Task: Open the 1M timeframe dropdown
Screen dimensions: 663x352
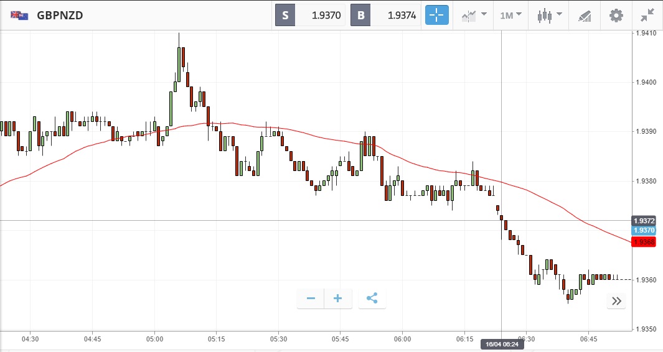Action: tap(511, 15)
